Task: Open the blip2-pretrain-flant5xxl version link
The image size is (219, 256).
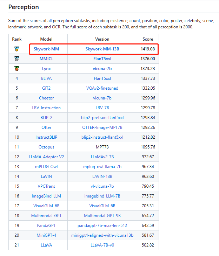Action: point(102,118)
